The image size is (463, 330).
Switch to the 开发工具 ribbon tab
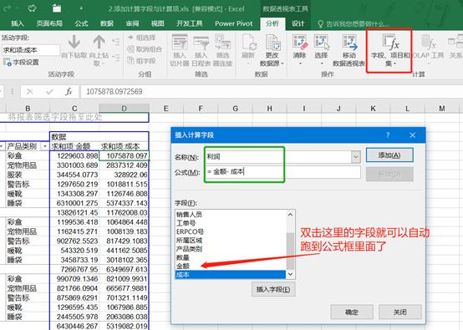pos(189,23)
